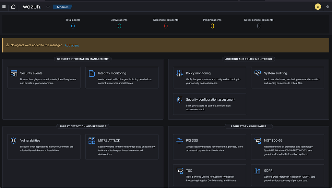Open the hamburger navigation menu
Viewport: 332px width, 188px height.
[x=4, y=7]
